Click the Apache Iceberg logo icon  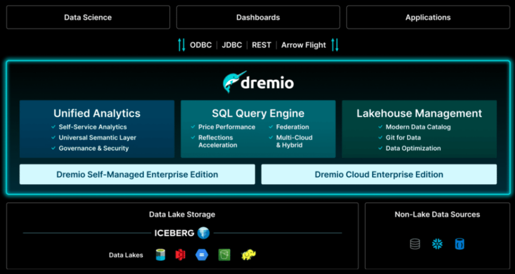tap(204, 233)
